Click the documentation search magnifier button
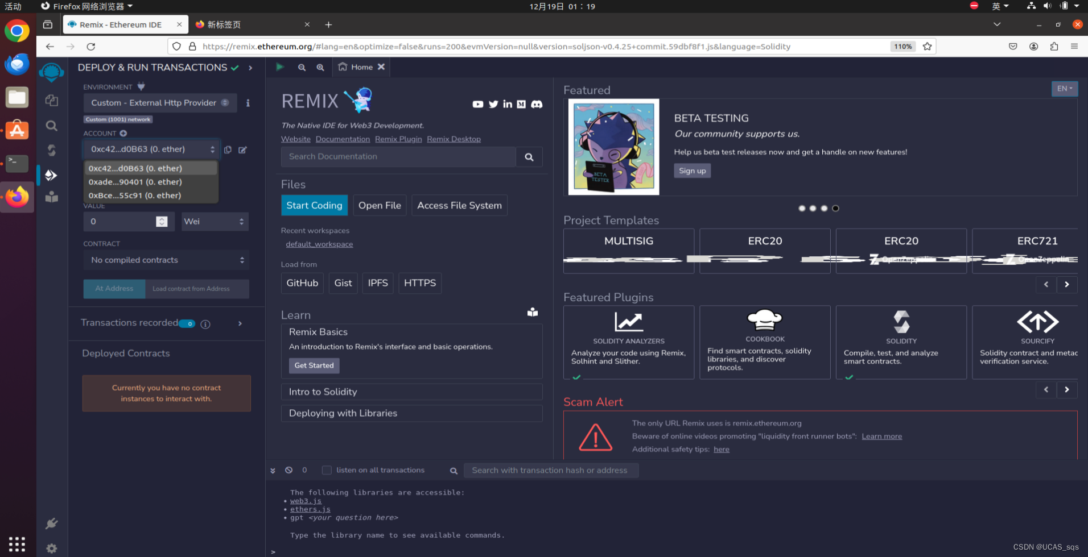Viewport: 1088px width, 557px height. point(529,157)
